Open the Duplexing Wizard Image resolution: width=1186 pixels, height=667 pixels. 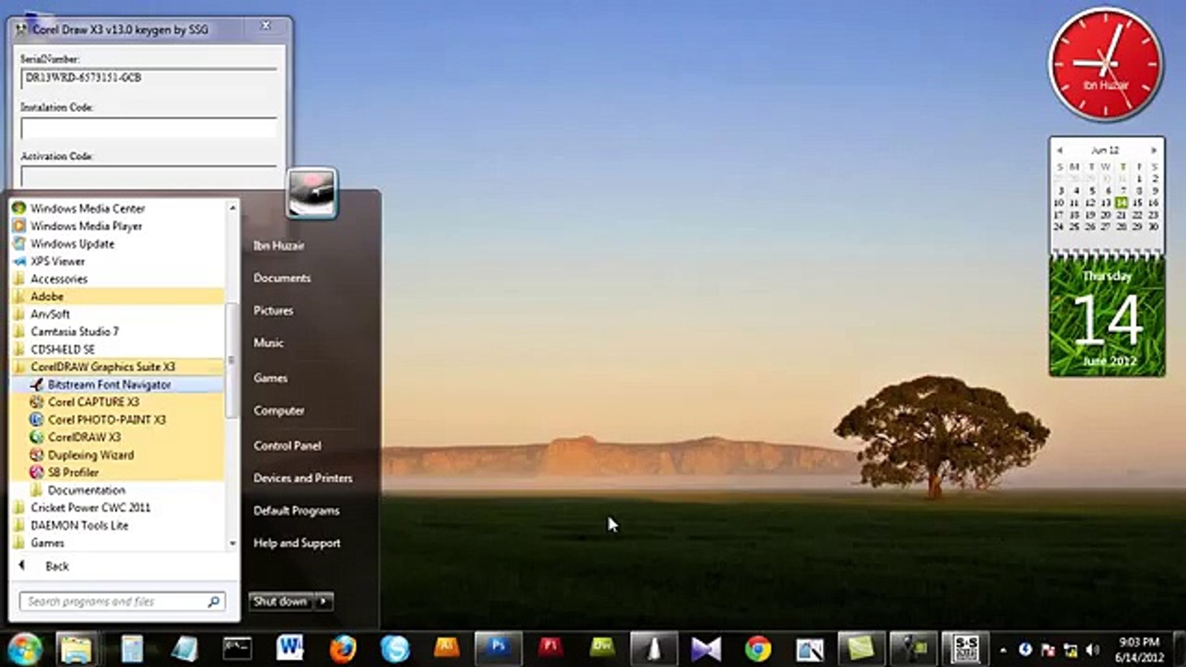pos(91,455)
